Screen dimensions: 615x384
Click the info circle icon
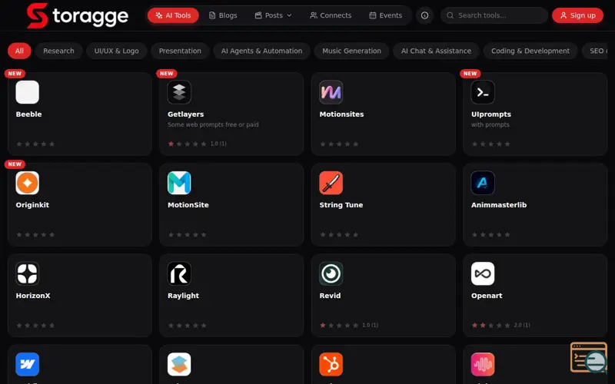point(425,15)
